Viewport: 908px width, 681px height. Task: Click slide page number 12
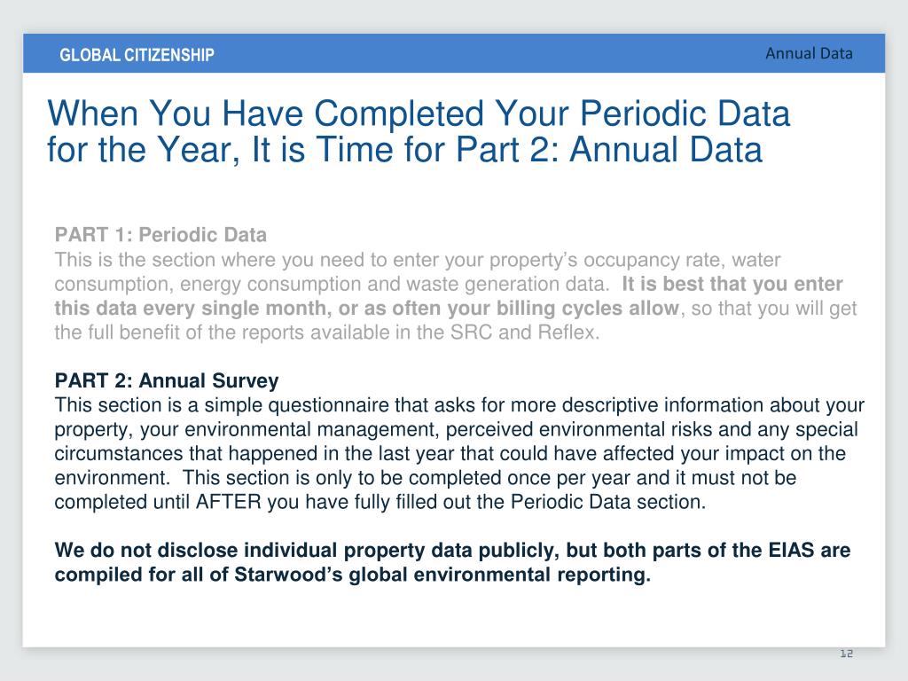point(847,654)
